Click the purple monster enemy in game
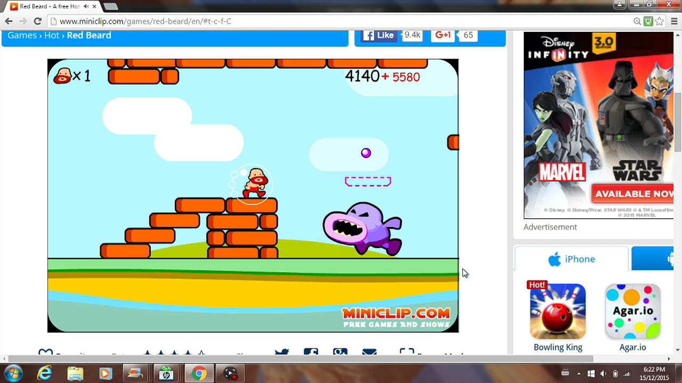Viewport: 682px width, 383px height. [362, 229]
